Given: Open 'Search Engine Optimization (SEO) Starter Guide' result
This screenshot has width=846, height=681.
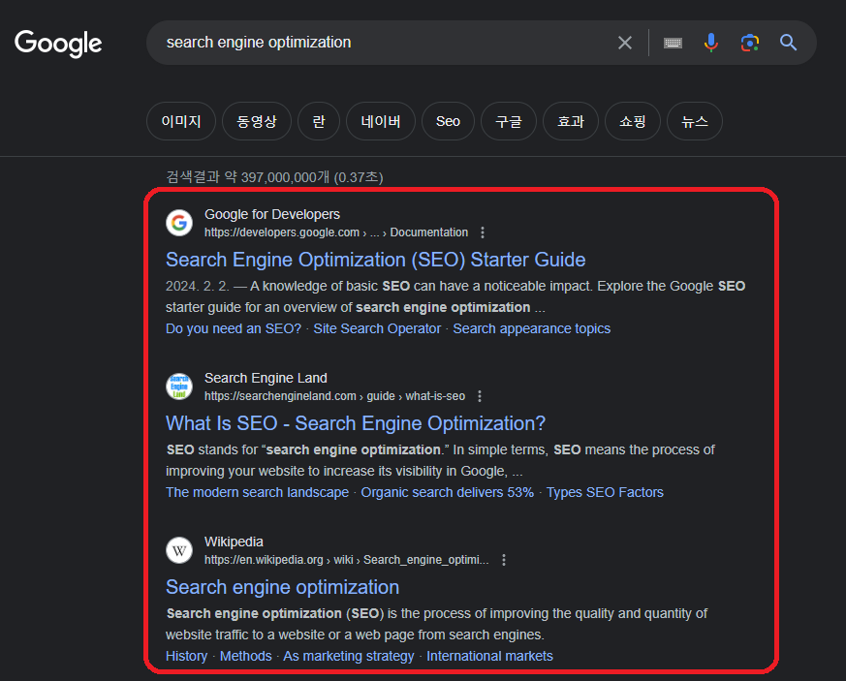Looking at the screenshot, I should [376, 260].
